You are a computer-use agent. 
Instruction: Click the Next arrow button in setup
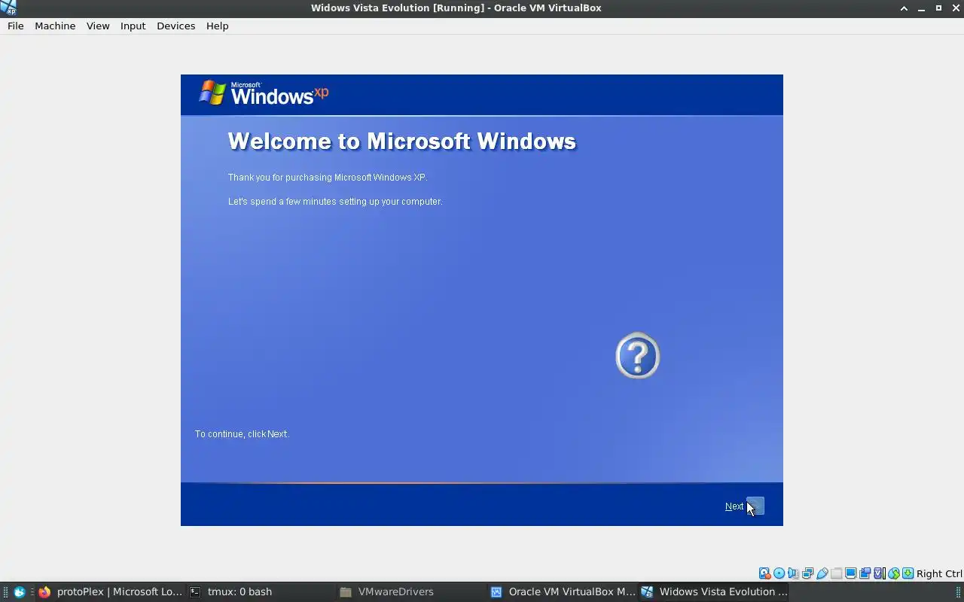point(755,506)
